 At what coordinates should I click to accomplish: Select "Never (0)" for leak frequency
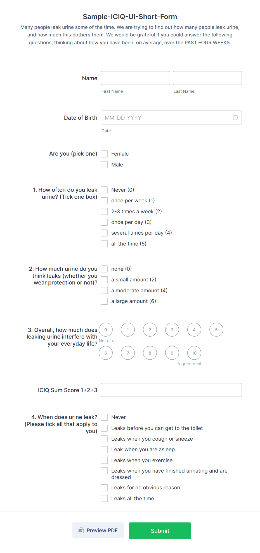coord(104,190)
